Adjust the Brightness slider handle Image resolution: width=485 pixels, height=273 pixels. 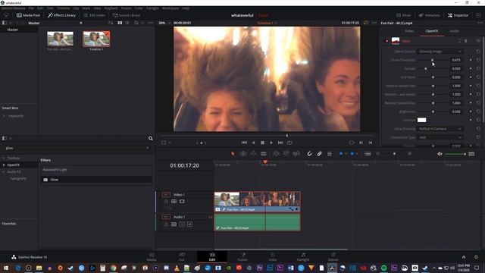tap(433, 111)
